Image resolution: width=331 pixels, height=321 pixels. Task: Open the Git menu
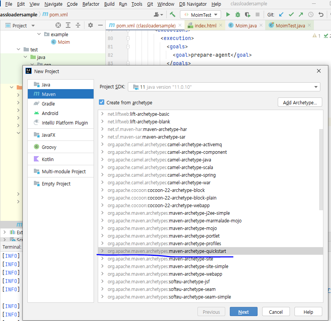tap(150, 4)
